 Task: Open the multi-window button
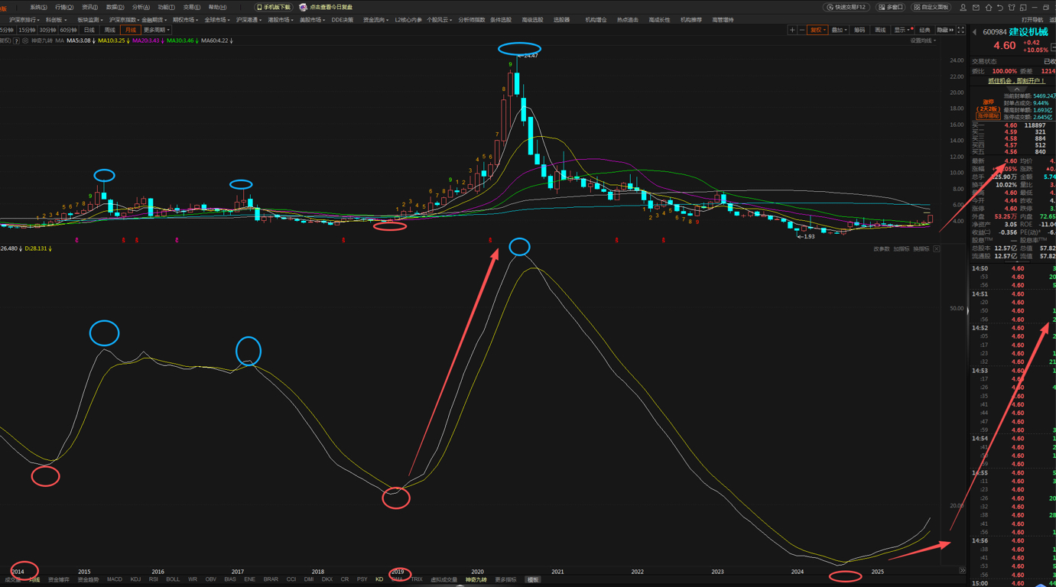(x=890, y=7)
